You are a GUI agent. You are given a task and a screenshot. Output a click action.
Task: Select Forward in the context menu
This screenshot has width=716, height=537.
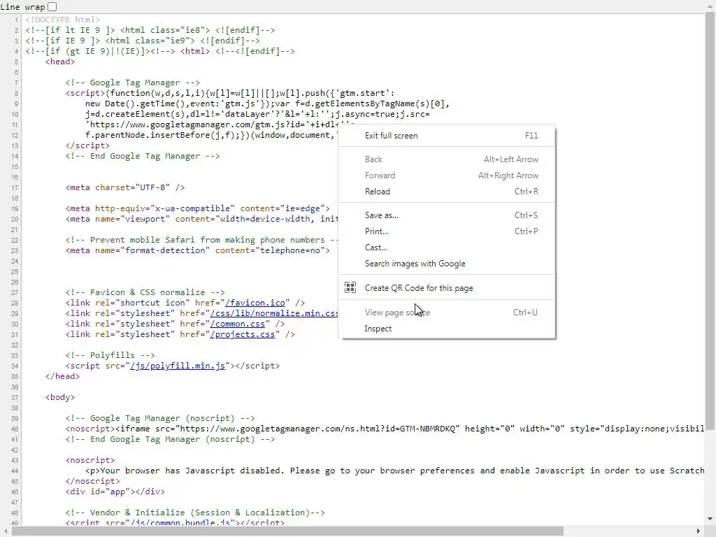click(447, 176)
